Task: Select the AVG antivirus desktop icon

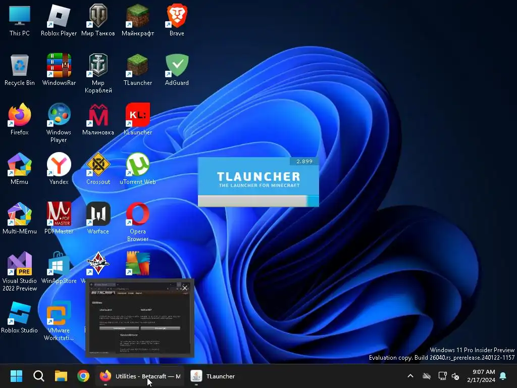Action: click(x=137, y=264)
